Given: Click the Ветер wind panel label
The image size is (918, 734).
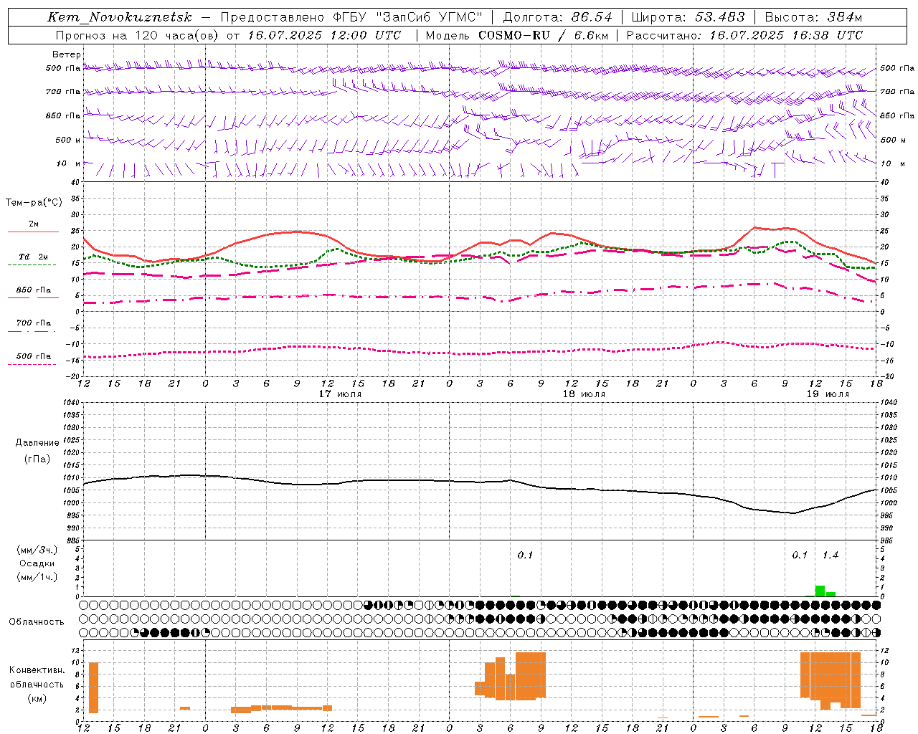Looking at the screenshot, I should (x=67, y=54).
